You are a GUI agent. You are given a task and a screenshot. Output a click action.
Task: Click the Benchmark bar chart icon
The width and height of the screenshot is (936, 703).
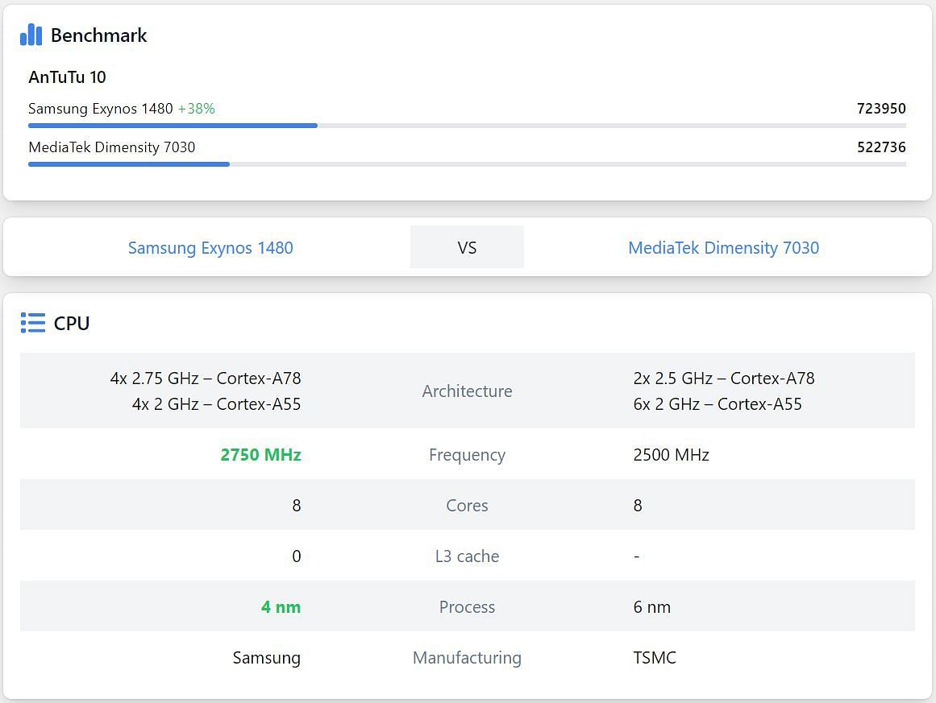pos(31,35)
